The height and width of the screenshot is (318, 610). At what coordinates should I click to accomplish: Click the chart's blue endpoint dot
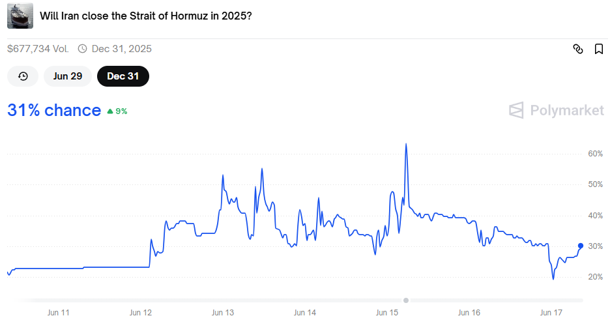click(581, 246)
